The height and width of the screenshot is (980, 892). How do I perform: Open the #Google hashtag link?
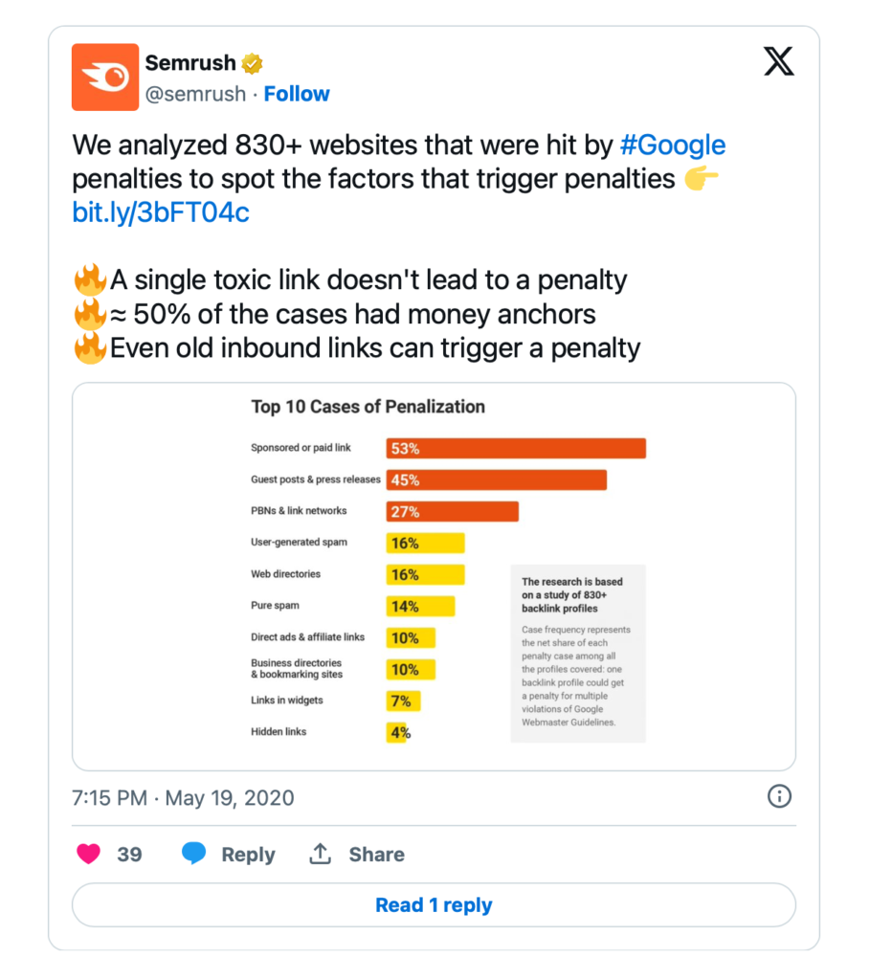point(673,145)
